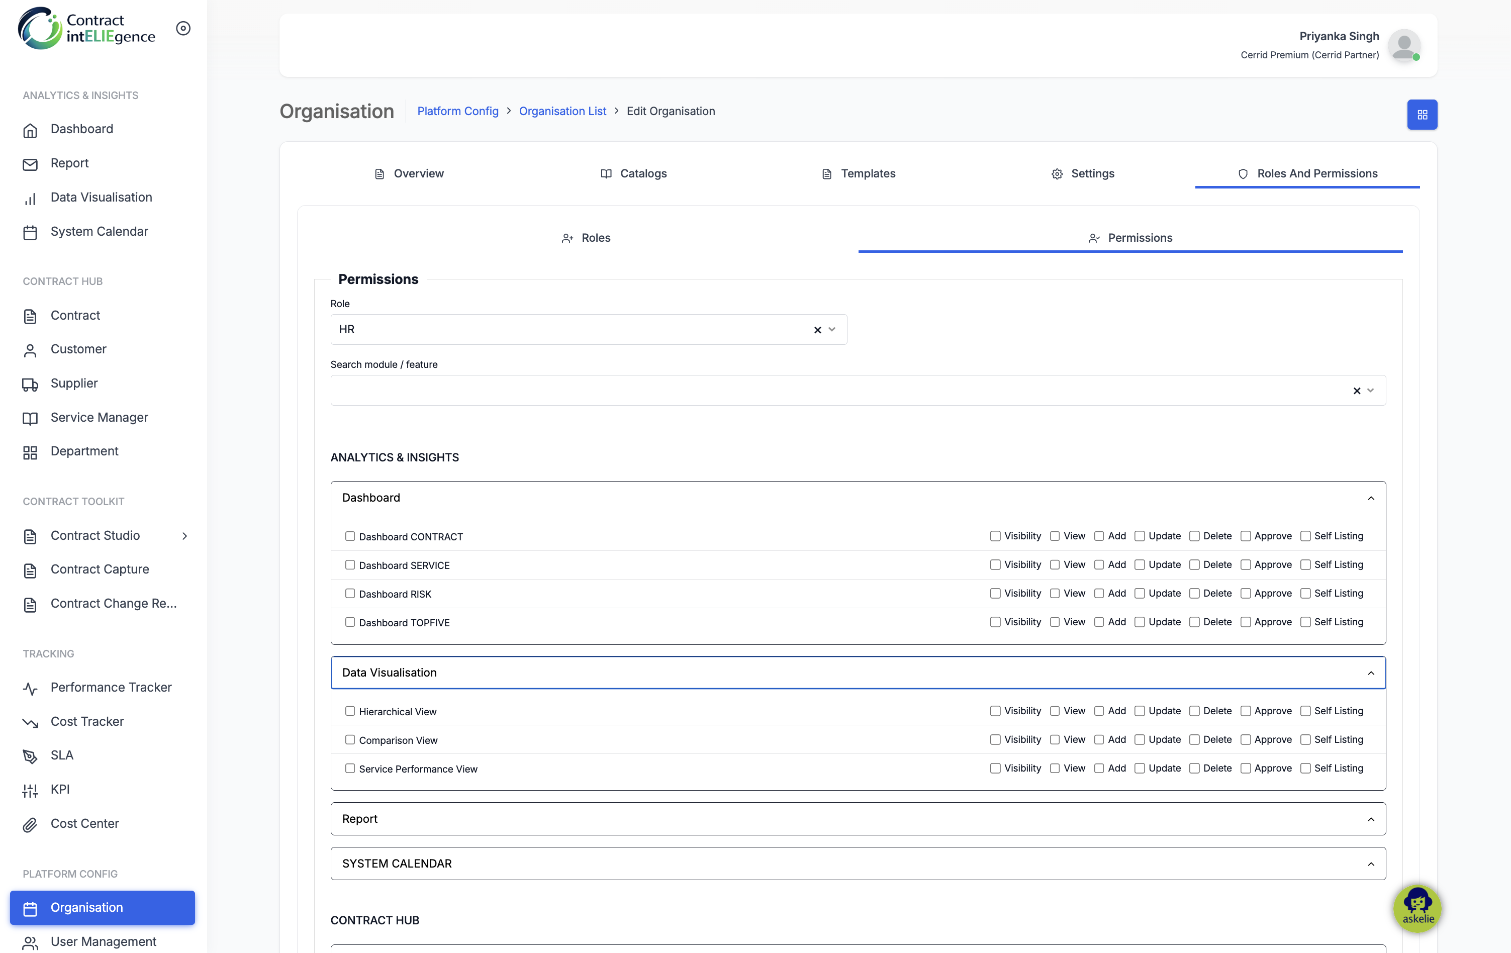The height and width of the screenshot is (953, 1511).
Task: Select the Permissions sub-tab
Action: [1130, 238]
